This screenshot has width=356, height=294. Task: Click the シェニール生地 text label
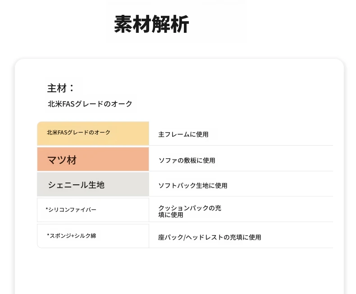[76, 185]
